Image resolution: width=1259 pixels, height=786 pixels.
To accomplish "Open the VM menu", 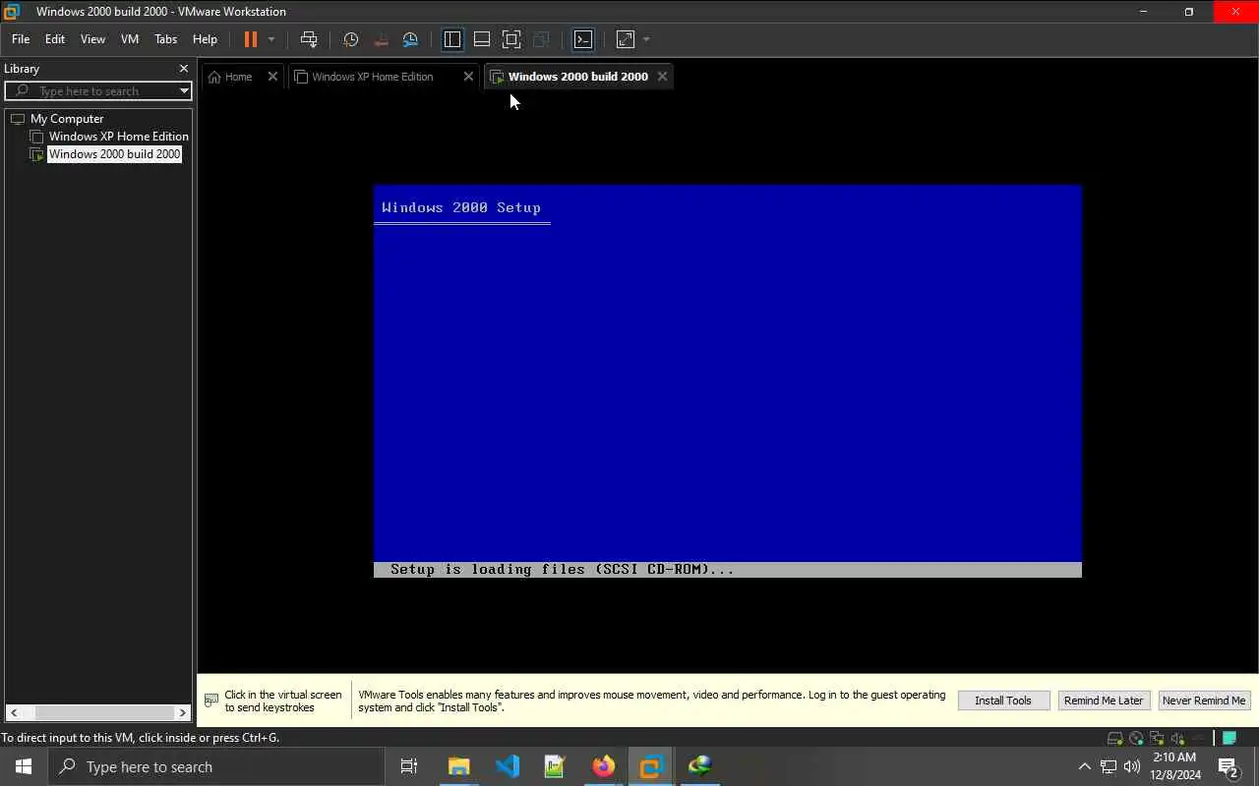I will [130, 39].
